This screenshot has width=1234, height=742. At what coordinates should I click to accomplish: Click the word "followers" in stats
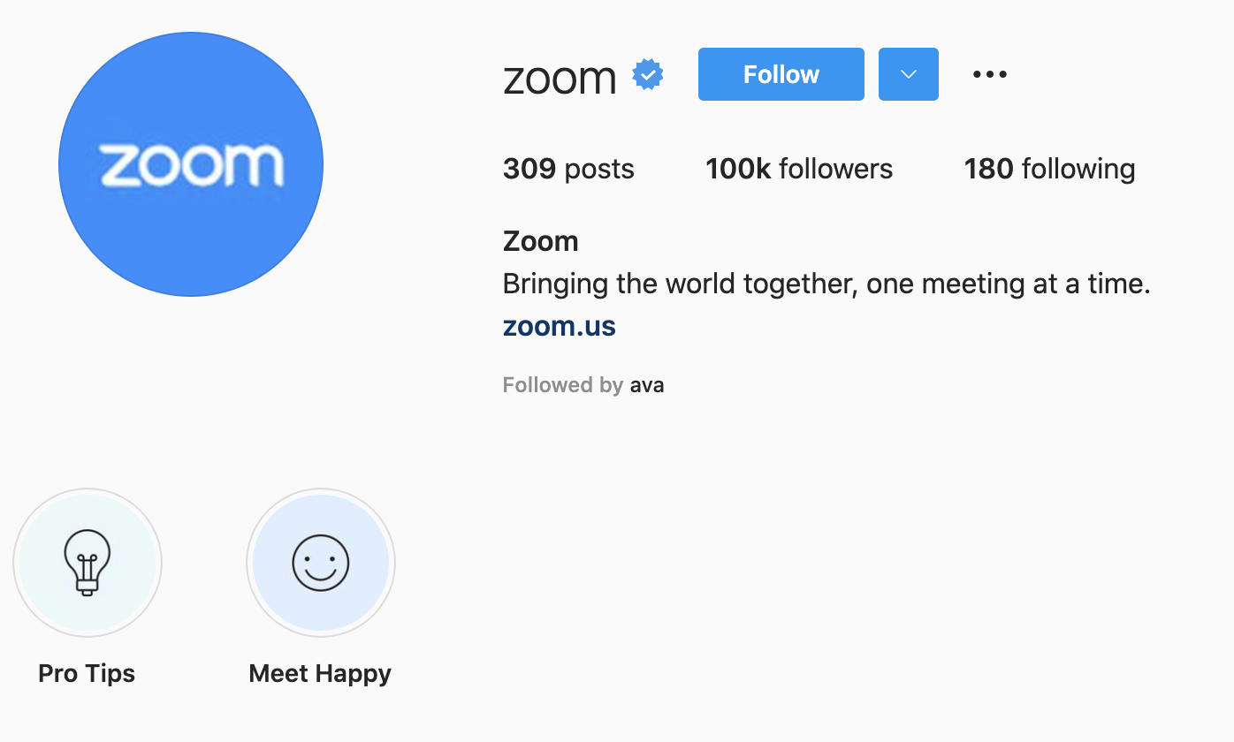[x=836, y=169]
